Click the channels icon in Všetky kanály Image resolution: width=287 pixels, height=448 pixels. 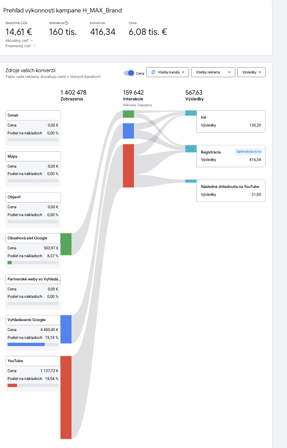pyautogui.click(x=153, y=72)
